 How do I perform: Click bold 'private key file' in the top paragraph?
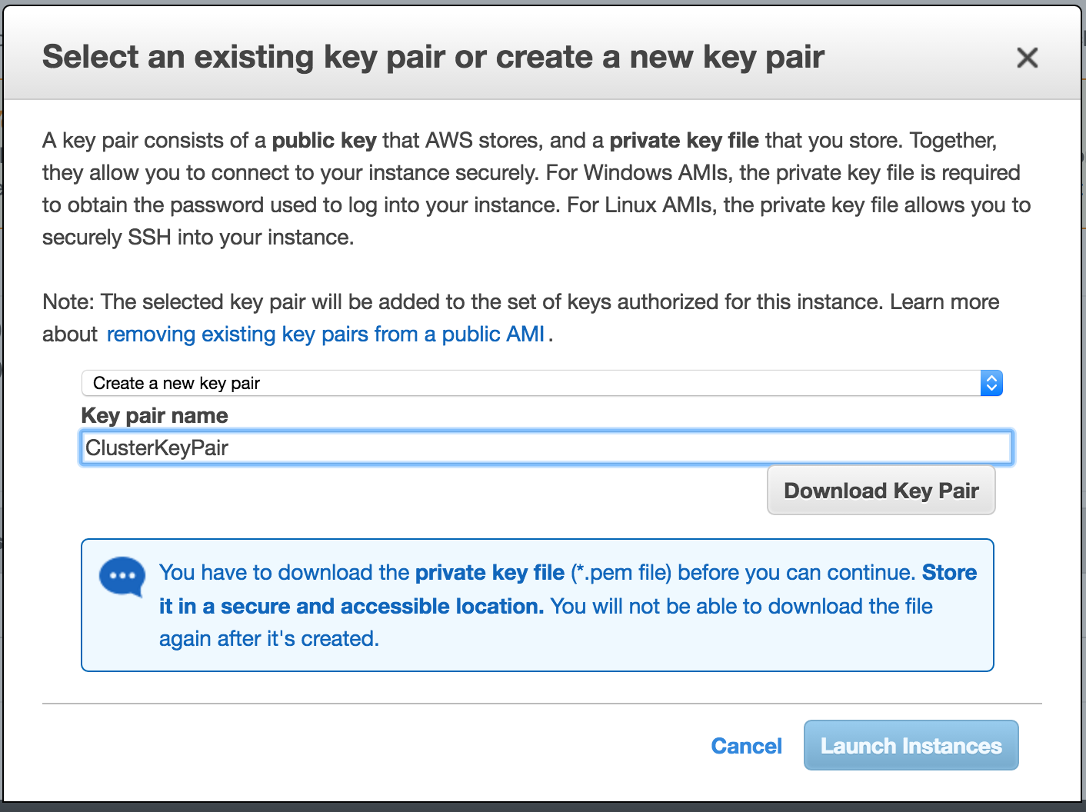[684, 141]
